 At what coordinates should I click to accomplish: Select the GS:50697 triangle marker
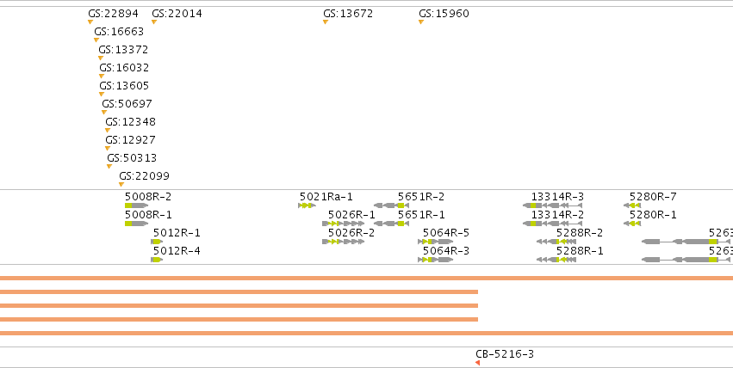[x=103, y=113]
